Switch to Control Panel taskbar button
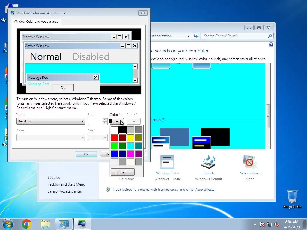Screen dimensions: 307x230 [x=64, y=224]
